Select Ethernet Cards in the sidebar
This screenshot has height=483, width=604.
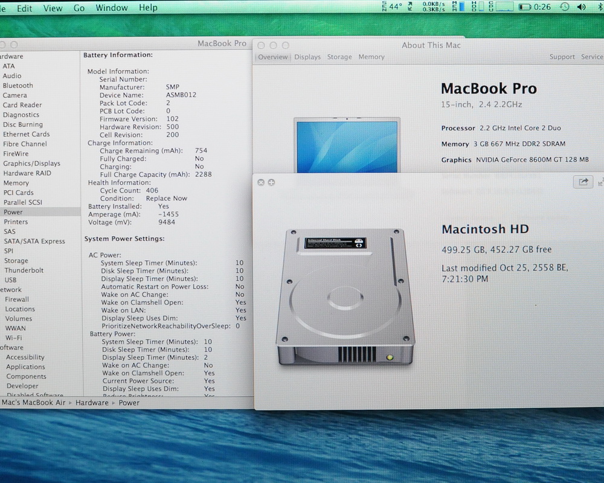(x=26, y=134)
